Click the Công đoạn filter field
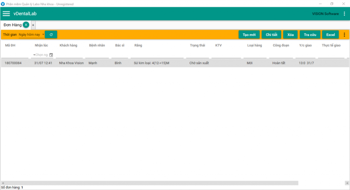The width and height of the screenshot is (350, 190). 281,55
